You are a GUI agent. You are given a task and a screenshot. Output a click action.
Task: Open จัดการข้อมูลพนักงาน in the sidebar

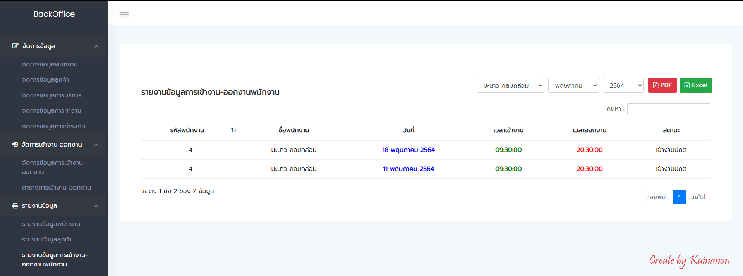[50, 64]
